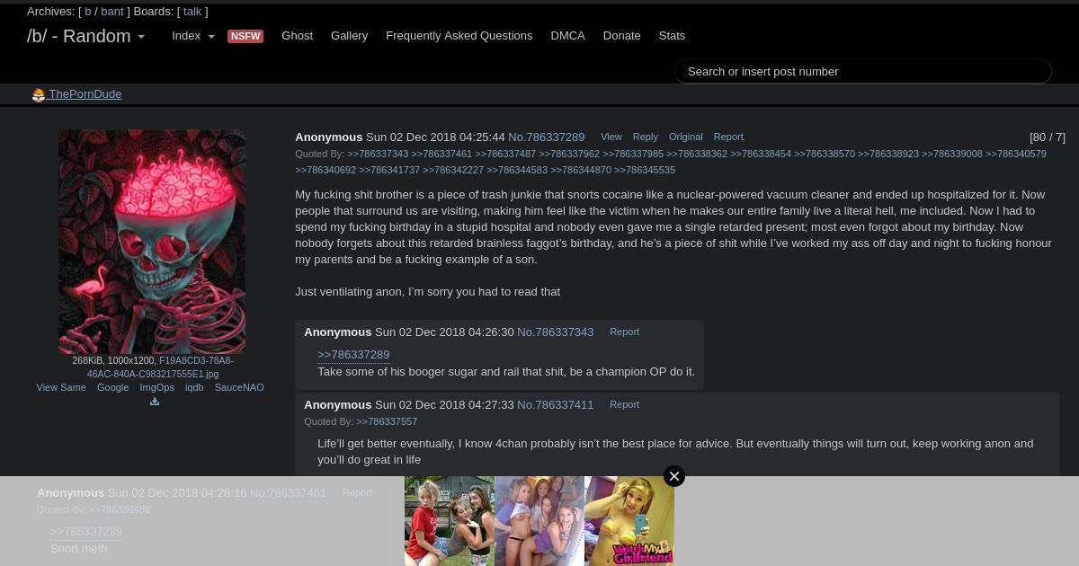Click post number No.786337343
The height and width of the screenshot is (566, 1079).
(556, 332)
